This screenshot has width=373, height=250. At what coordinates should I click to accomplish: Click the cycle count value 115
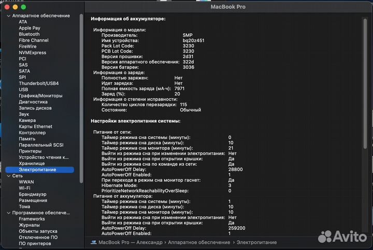(183, 105)
